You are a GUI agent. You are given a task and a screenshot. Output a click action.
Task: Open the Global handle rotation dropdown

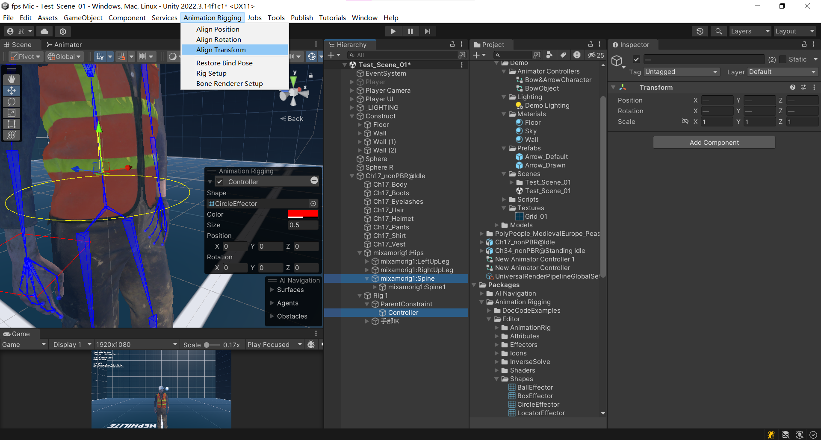[x=64, y=56]
